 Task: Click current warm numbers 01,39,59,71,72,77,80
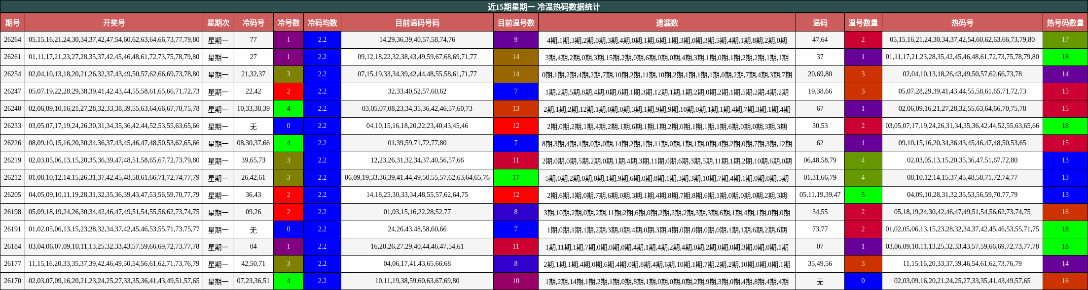click(x=417, y=143)
